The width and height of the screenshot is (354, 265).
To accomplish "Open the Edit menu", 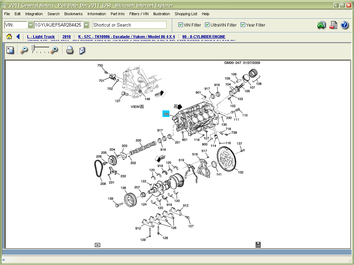I will pos(18,14).
